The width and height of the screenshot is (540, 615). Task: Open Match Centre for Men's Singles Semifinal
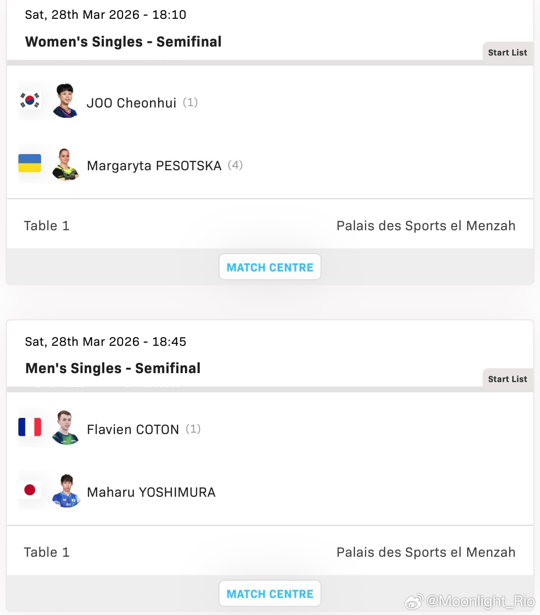pyautogui.click(x=270, y=593)
